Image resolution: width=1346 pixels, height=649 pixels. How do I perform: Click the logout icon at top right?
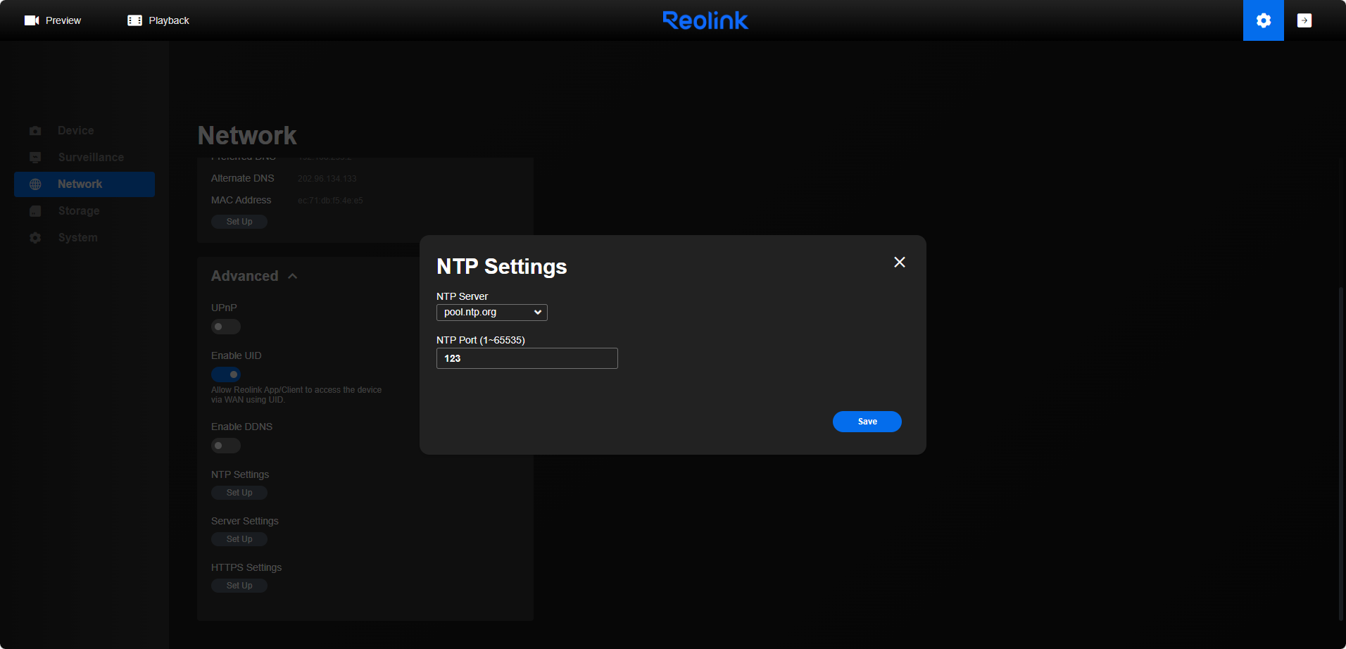point(1304,20)
